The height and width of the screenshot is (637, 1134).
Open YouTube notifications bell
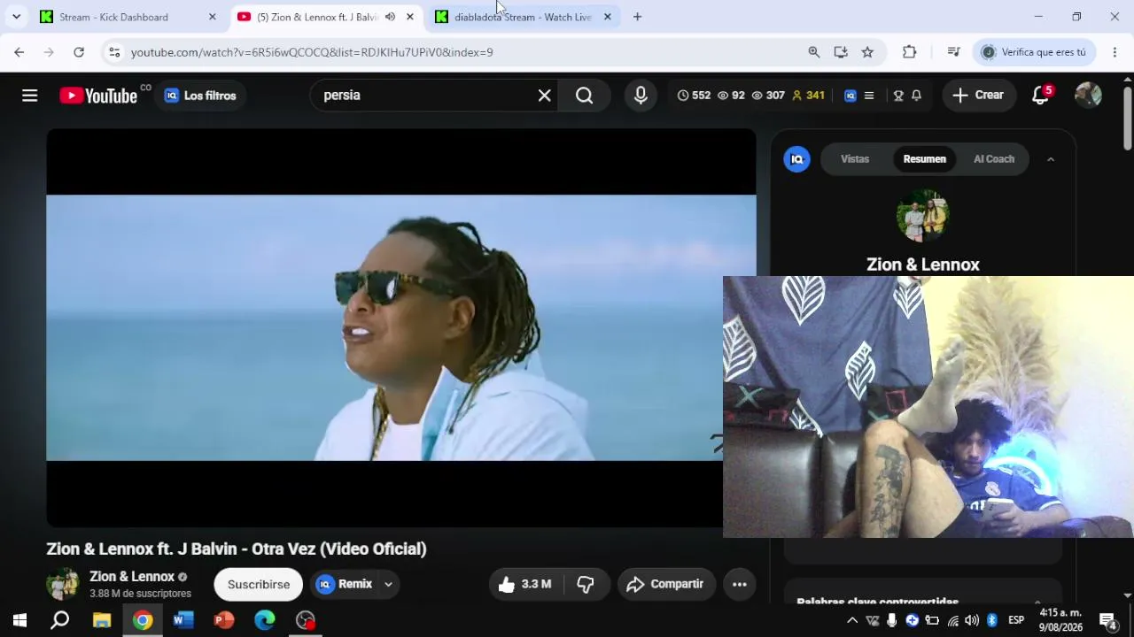(1041, 96)
